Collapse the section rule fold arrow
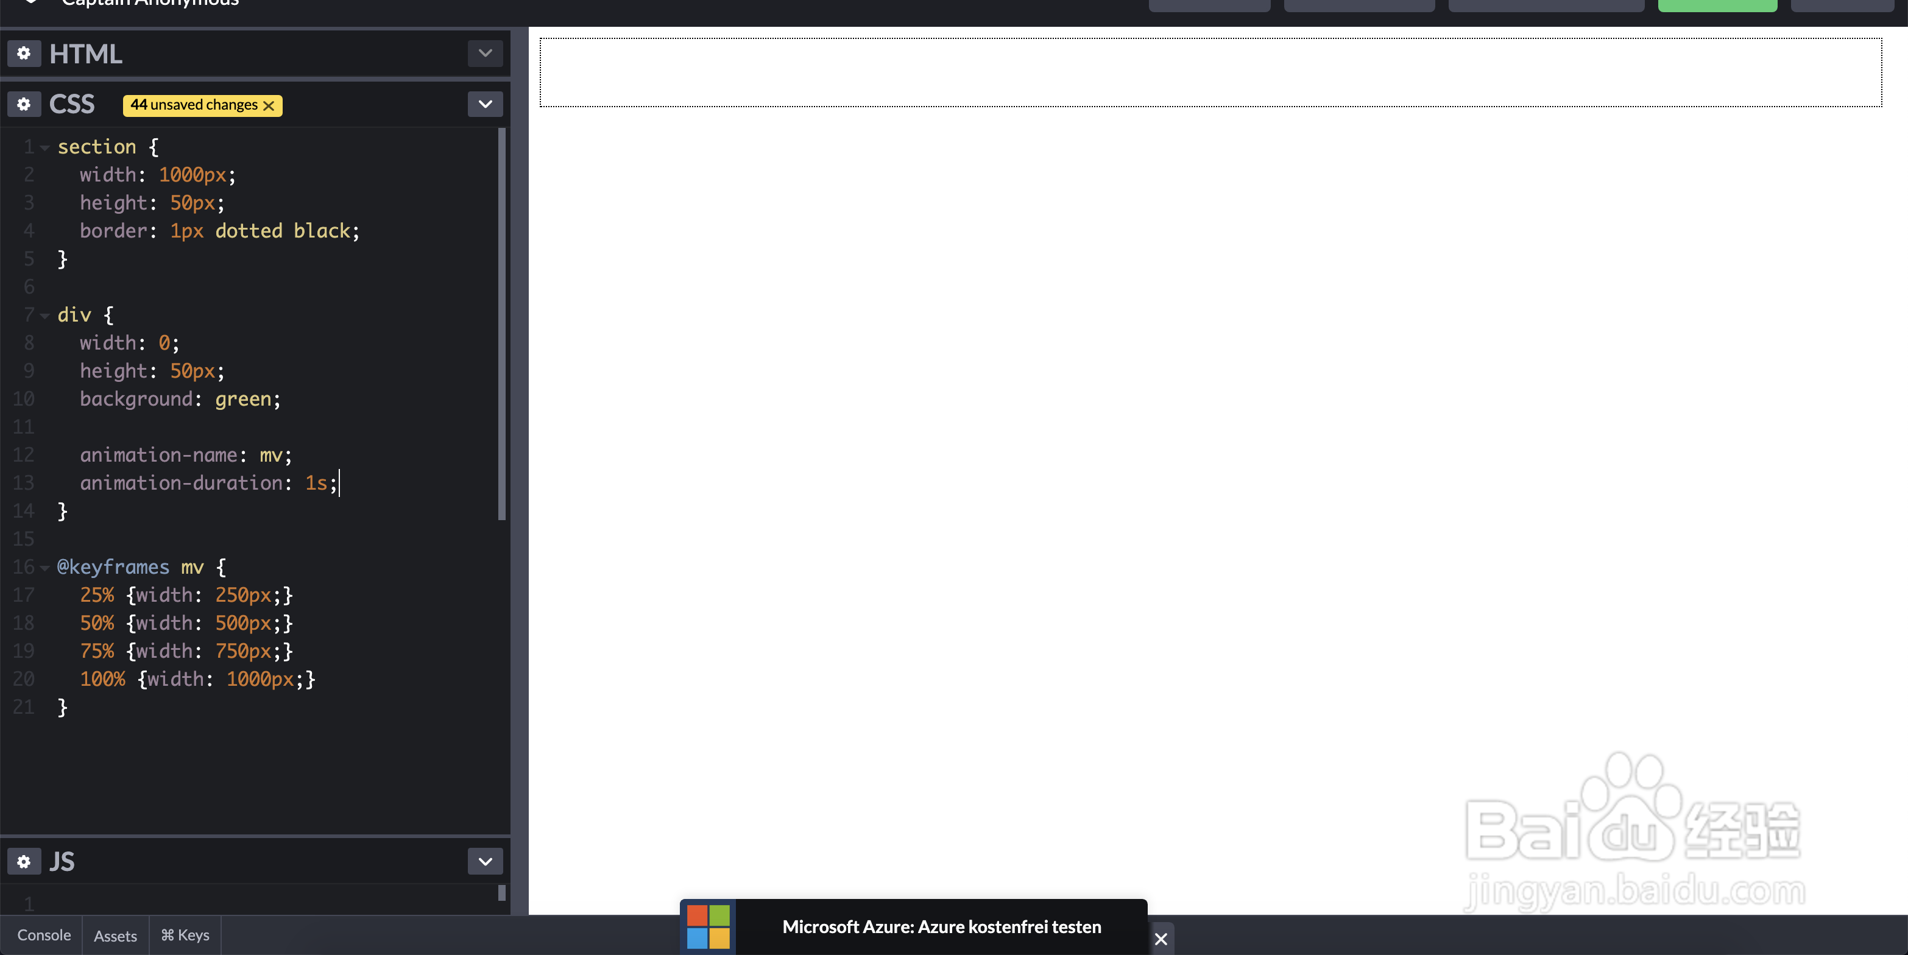This screenshot has height=955, width=1908. (45, 148)
